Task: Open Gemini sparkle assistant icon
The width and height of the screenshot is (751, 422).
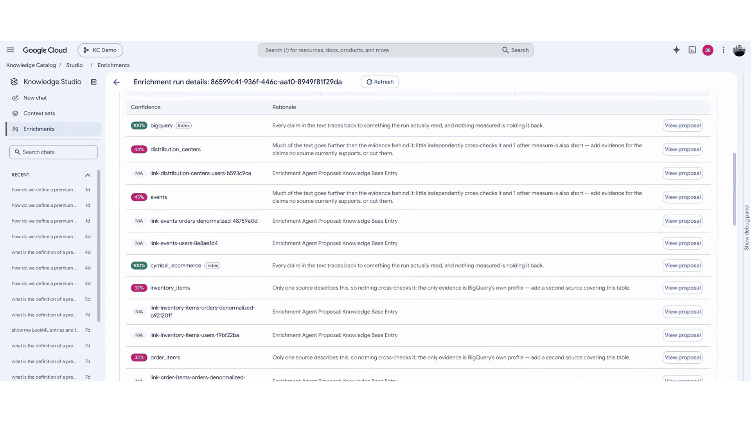Action: click(676, 50)
